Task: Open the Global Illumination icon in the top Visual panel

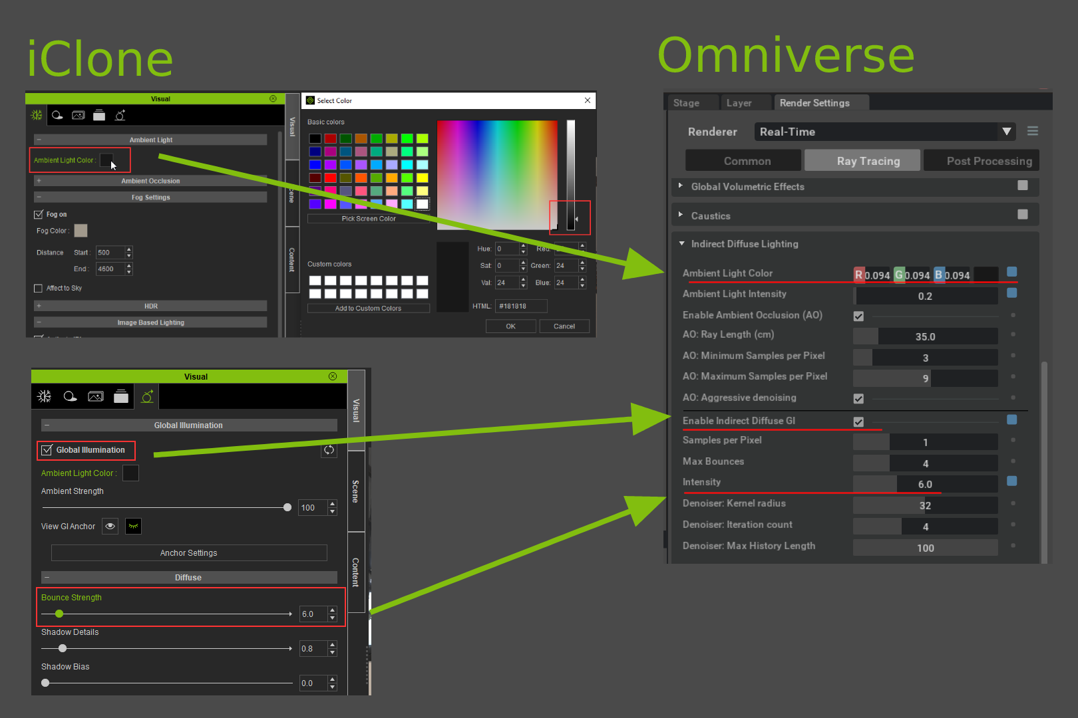Action: (120, 115)
